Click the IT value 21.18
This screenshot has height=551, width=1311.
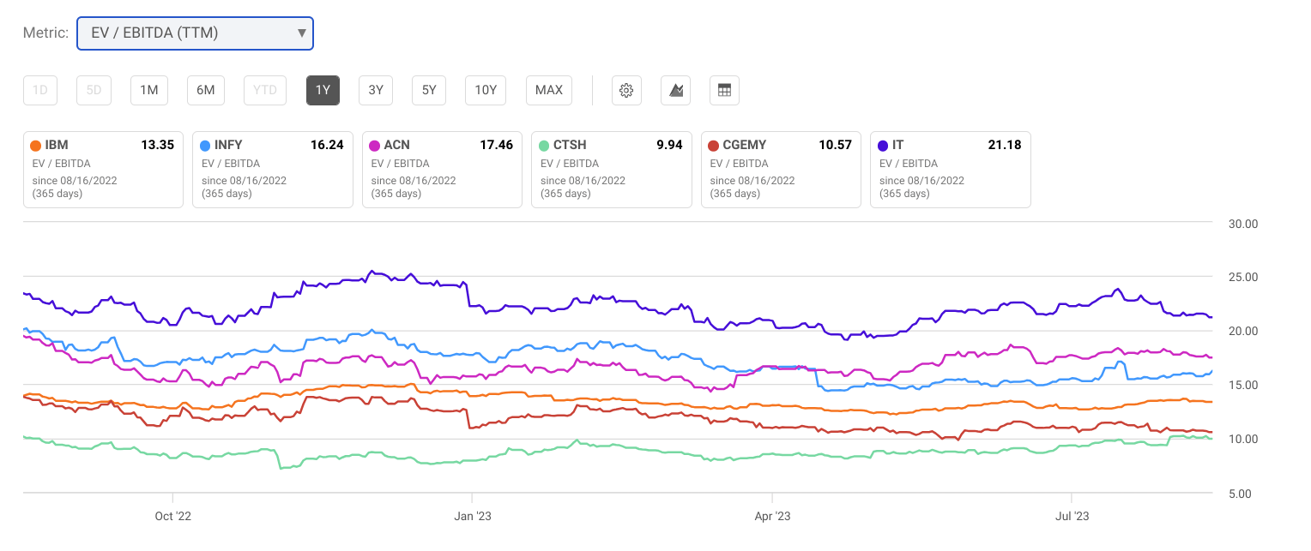[1005, 145]
